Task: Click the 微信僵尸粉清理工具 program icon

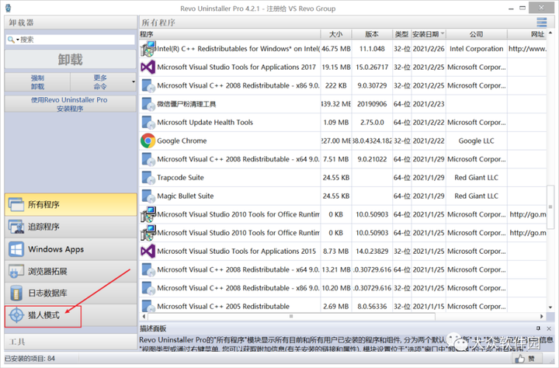Action: pos(148,104)
